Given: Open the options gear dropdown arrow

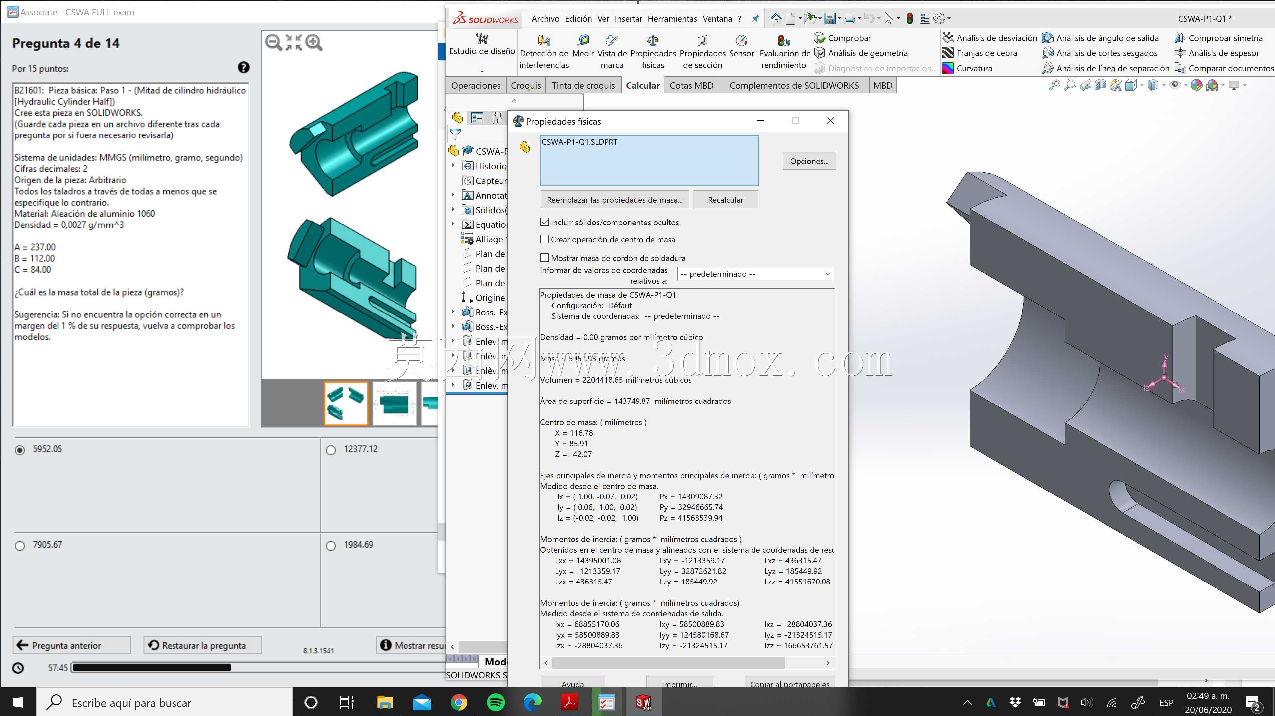Looking at the screenshot, I should [x=949, y=19].
